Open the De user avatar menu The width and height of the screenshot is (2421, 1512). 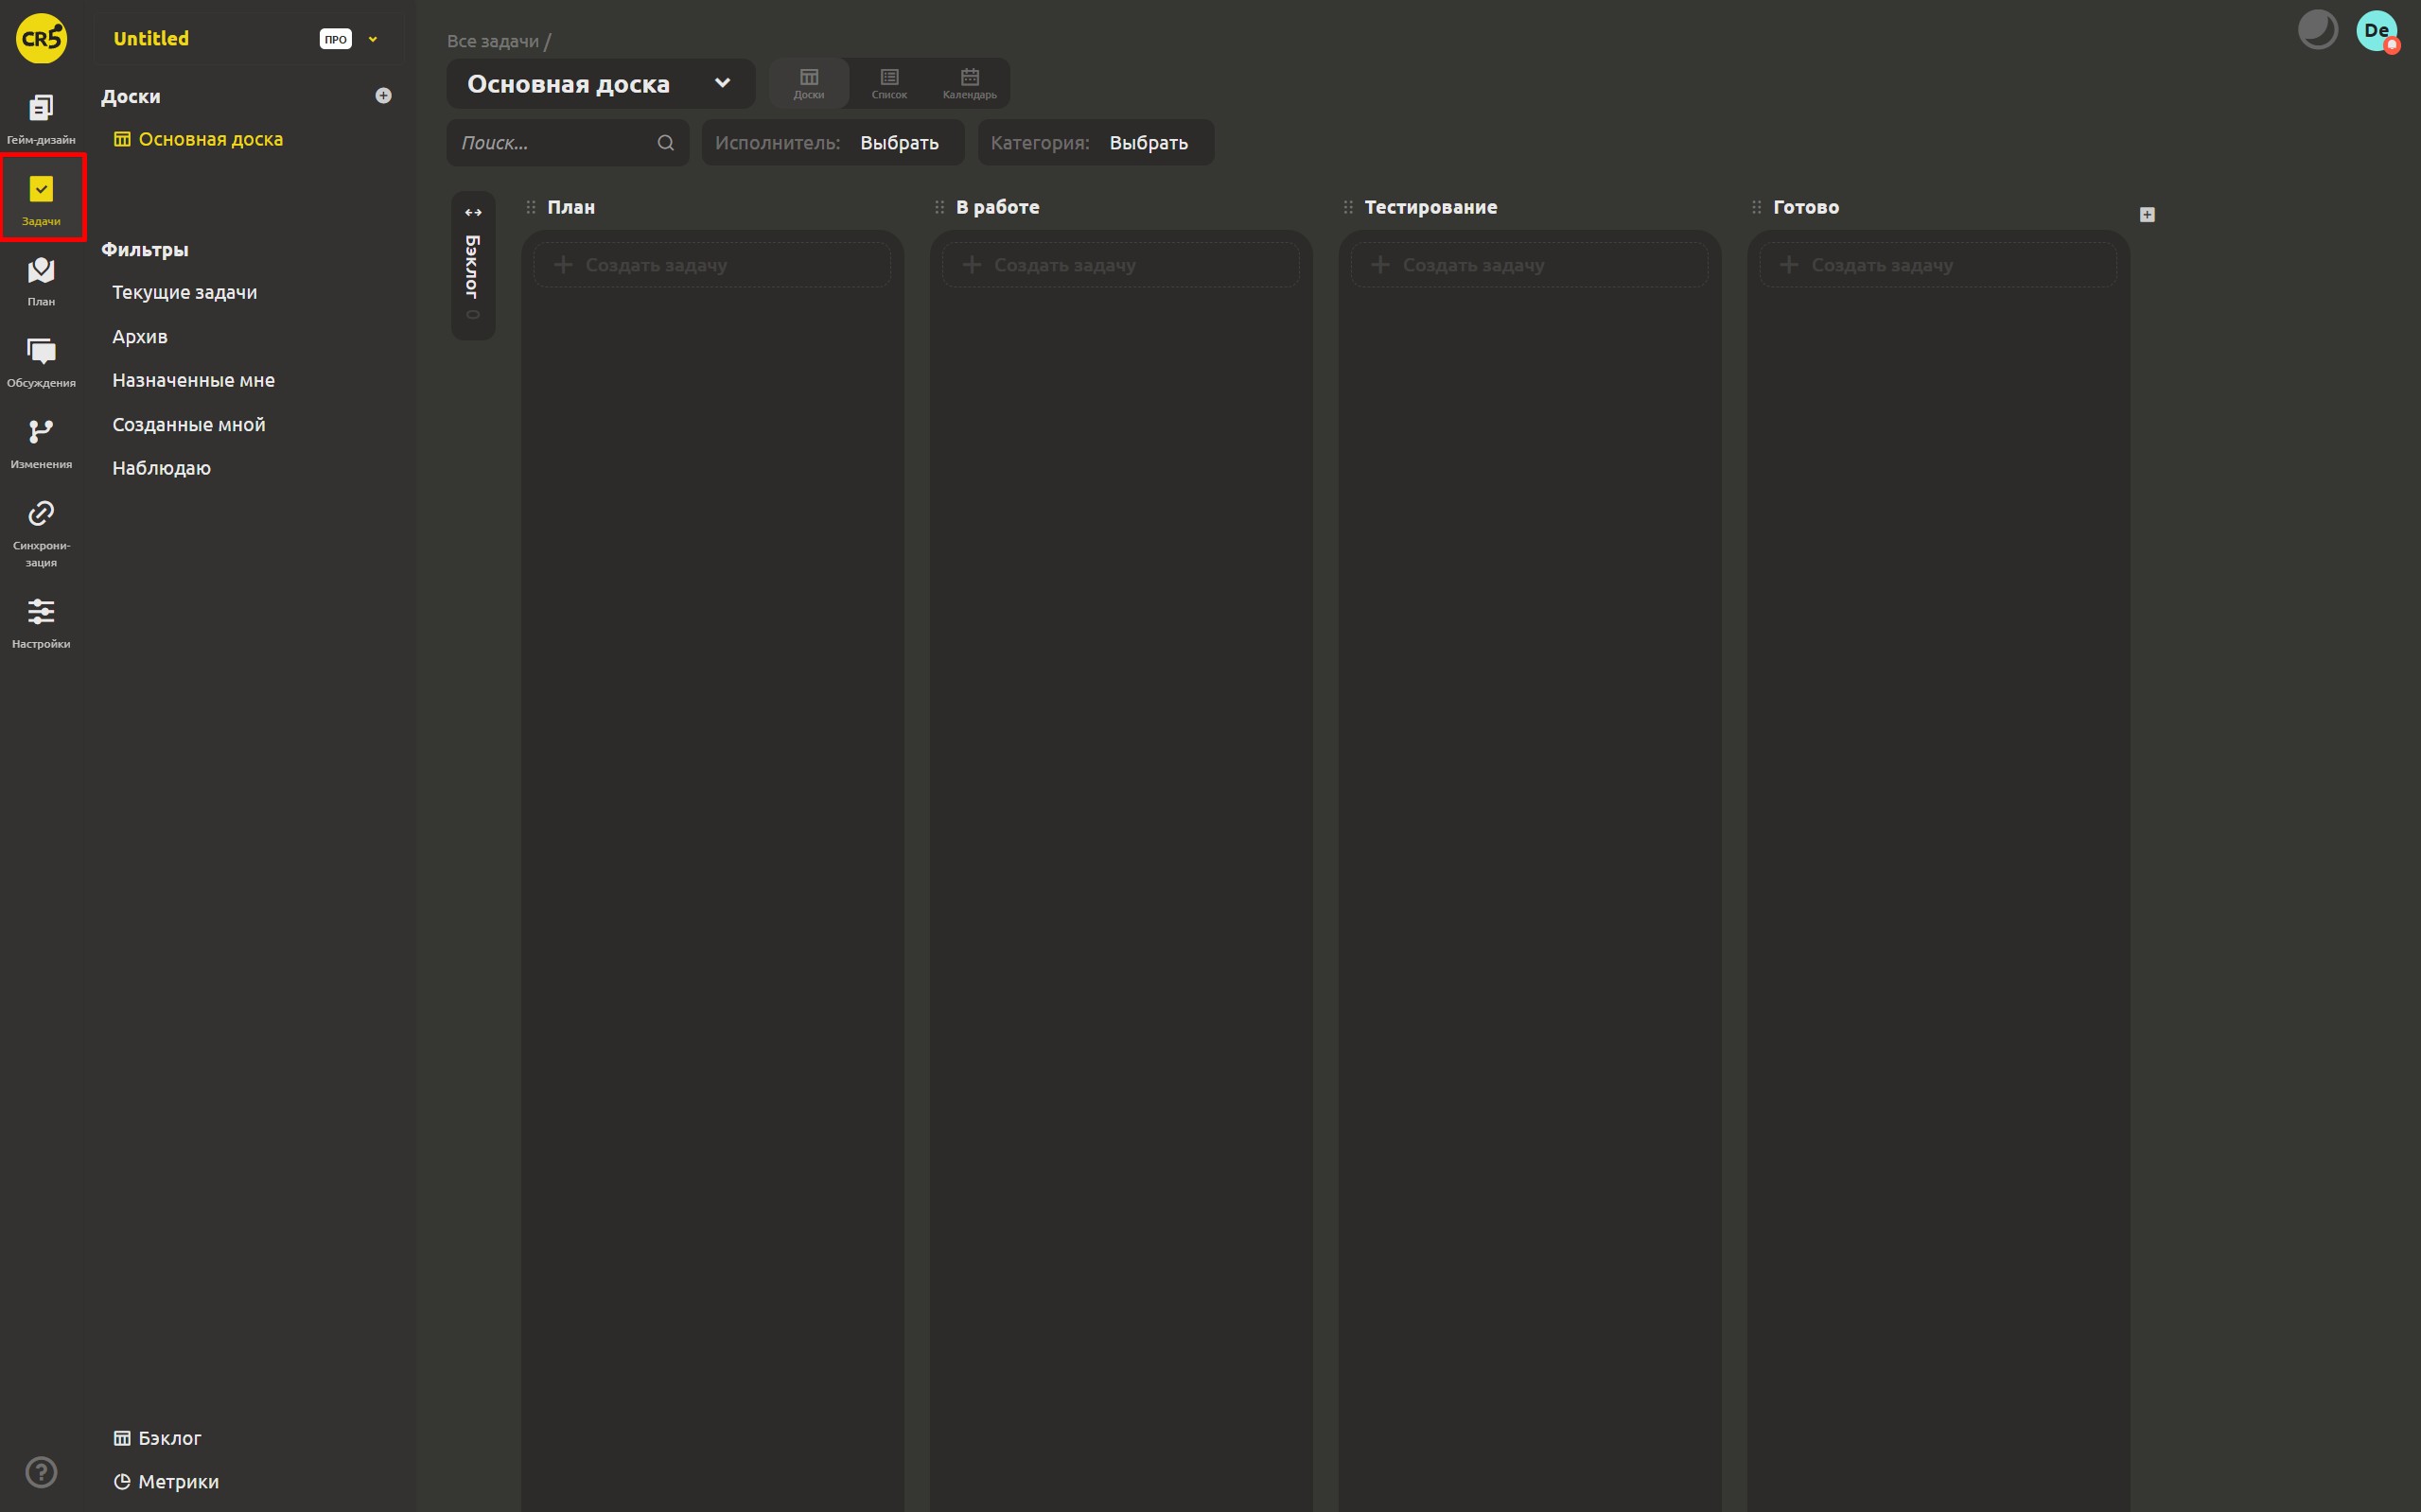[2377, 31]
